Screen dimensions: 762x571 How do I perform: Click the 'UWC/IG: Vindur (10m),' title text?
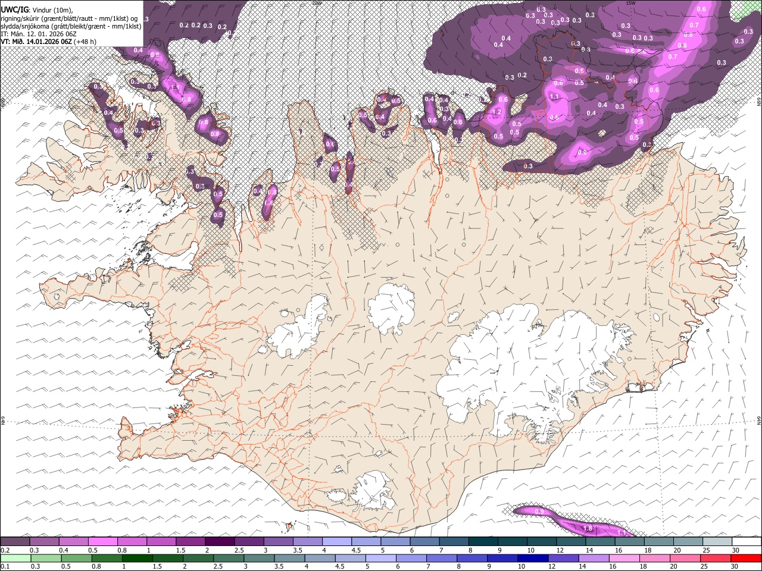click(37, 10)
